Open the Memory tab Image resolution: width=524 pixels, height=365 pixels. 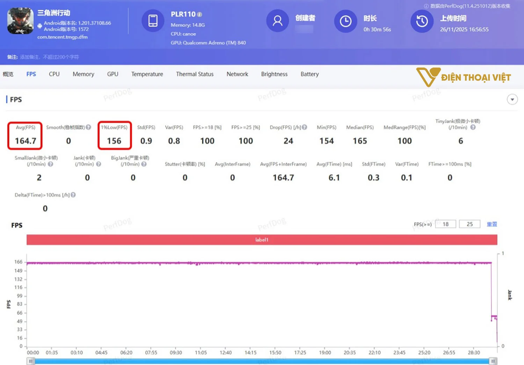coord(83,74)
